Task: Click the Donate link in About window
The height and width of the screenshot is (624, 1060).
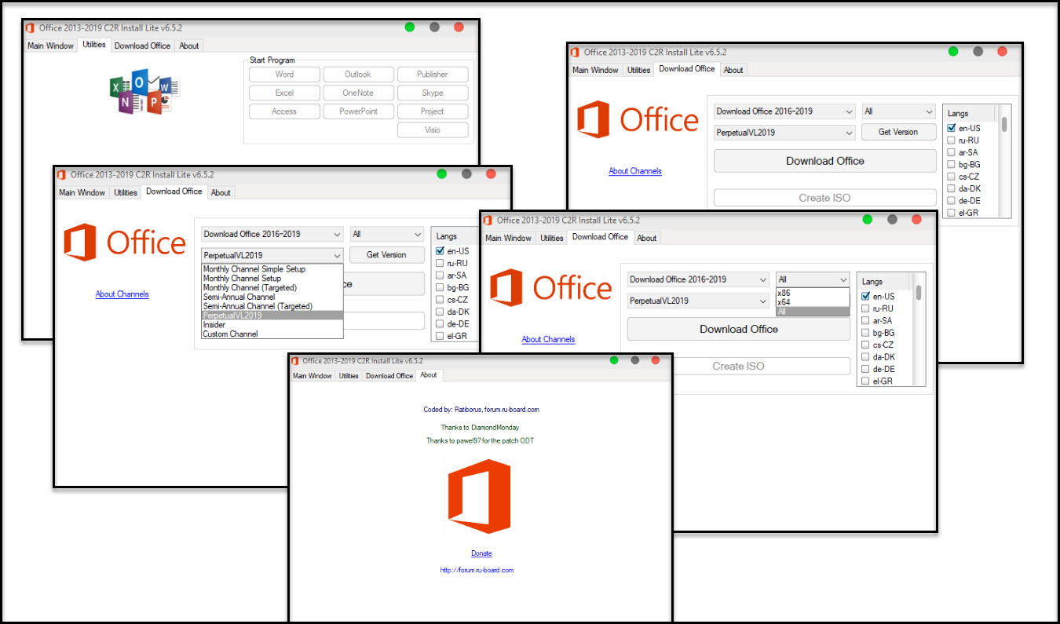Action: click(x=481, y=553)
